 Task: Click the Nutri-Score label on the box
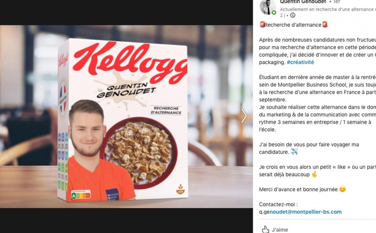point(81,195)
